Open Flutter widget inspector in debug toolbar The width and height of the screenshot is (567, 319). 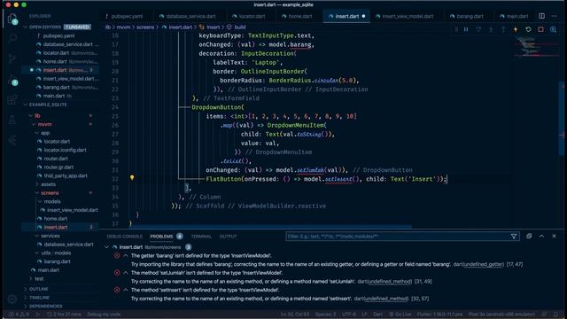click(x=553, y=29)
